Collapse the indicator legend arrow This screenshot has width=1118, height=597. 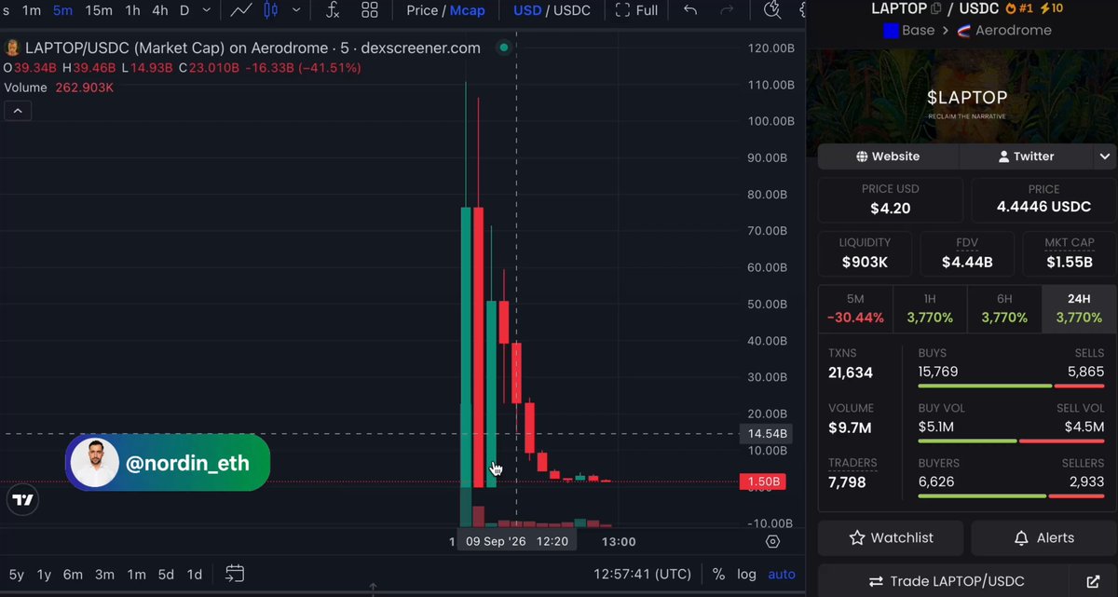click(x=18, y=111)
